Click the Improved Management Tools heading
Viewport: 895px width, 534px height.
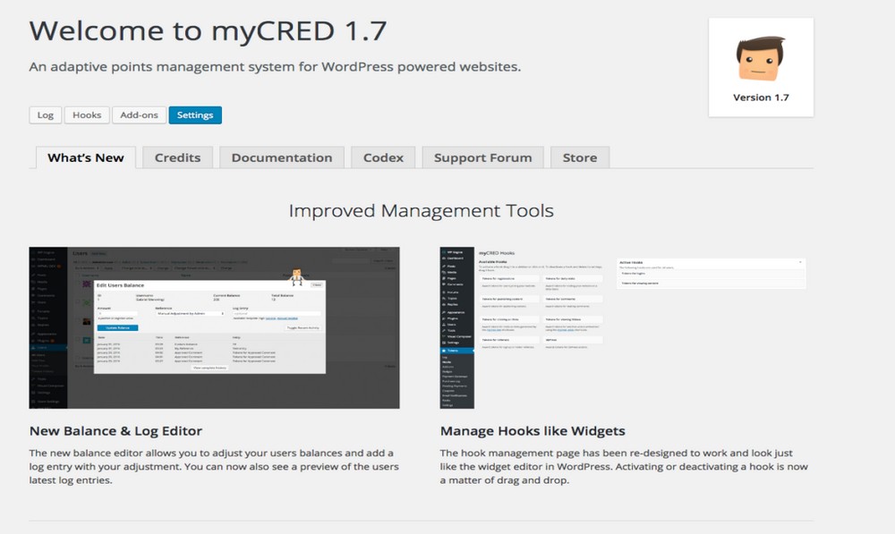421,211
